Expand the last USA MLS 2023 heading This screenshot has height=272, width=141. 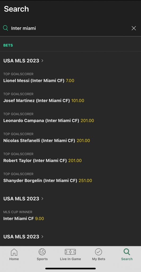tap(23, 237)
